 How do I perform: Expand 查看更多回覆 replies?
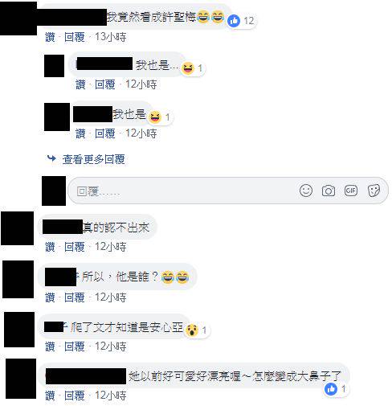(x=94, y=159)
